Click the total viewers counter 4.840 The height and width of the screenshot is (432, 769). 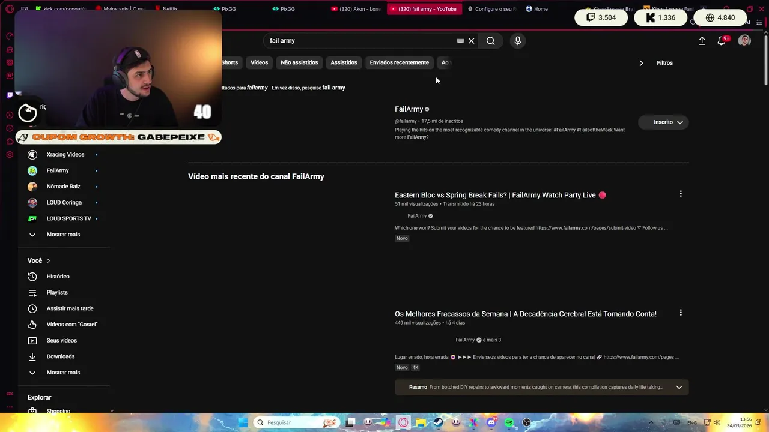(x=720, y=17)
